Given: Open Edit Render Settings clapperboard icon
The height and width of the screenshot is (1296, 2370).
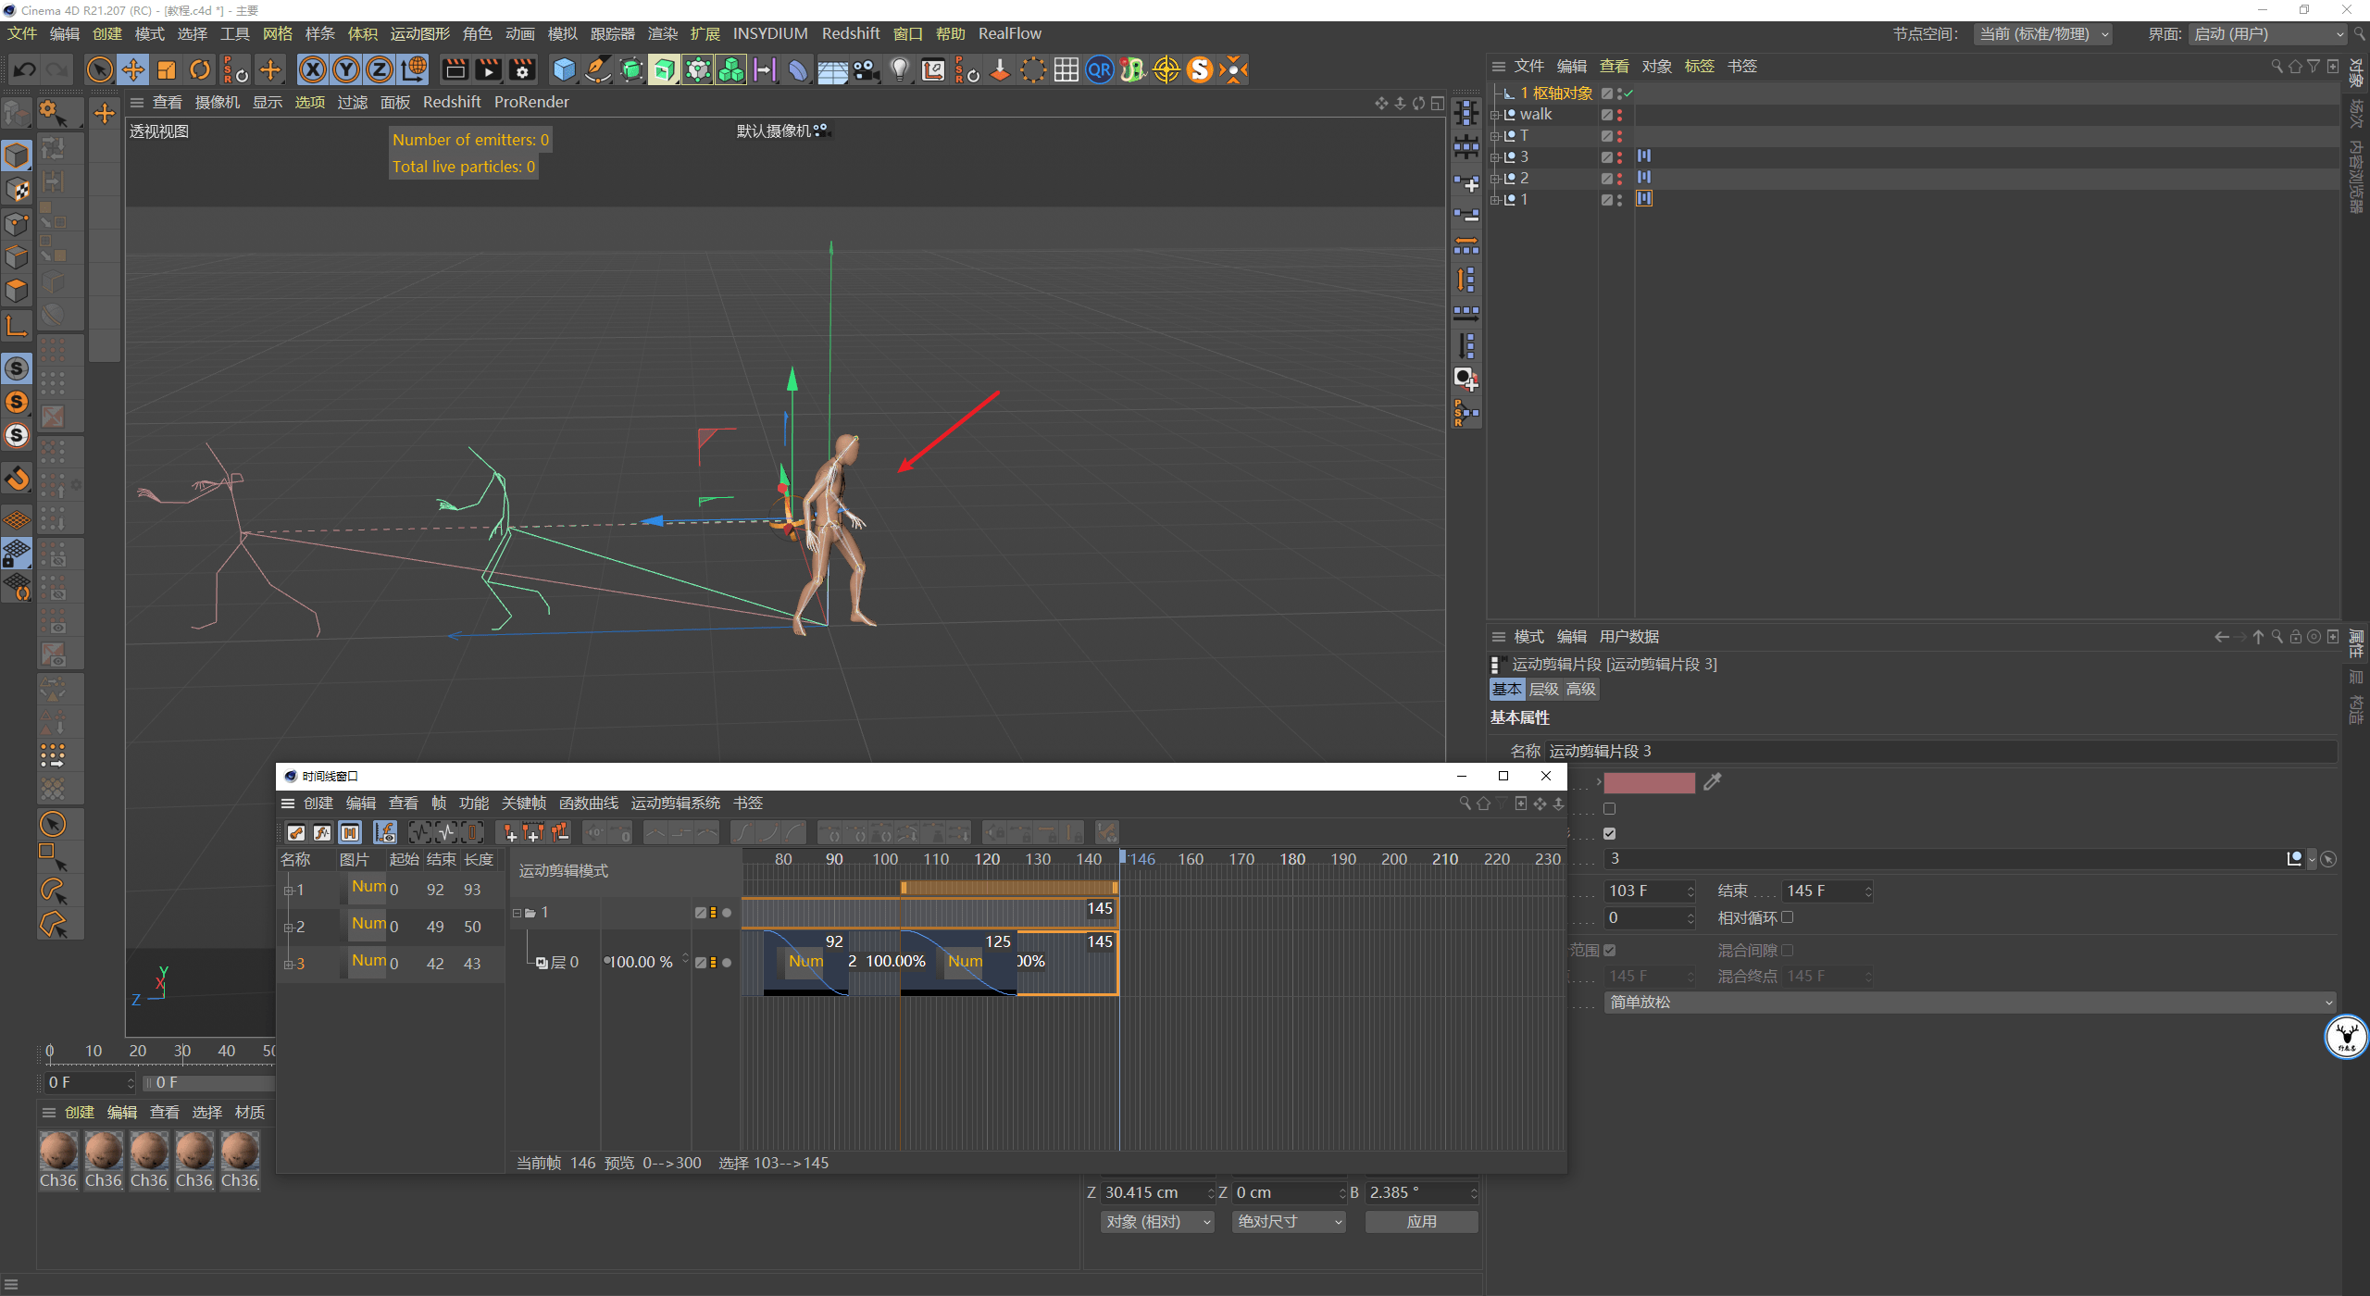Looking at the screenshot, I should pyautogui.click(x=522, y=69).
